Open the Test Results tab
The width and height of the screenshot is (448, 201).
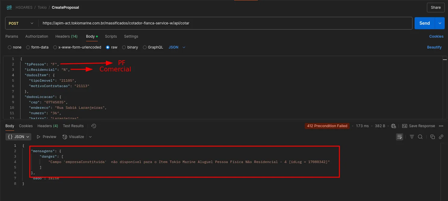click(73, 126)
